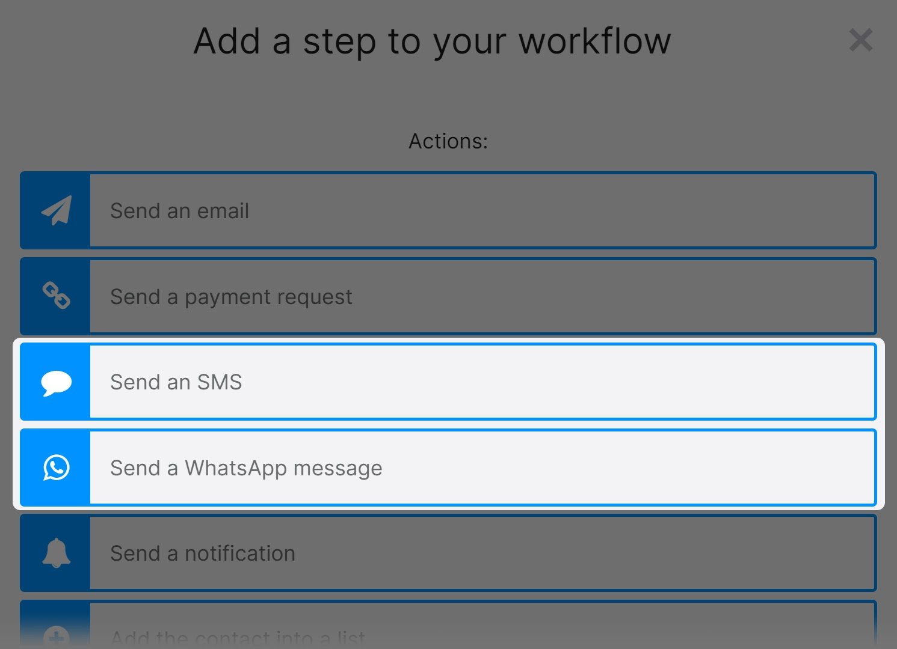Click the Actions section heading

coord(448,141)
